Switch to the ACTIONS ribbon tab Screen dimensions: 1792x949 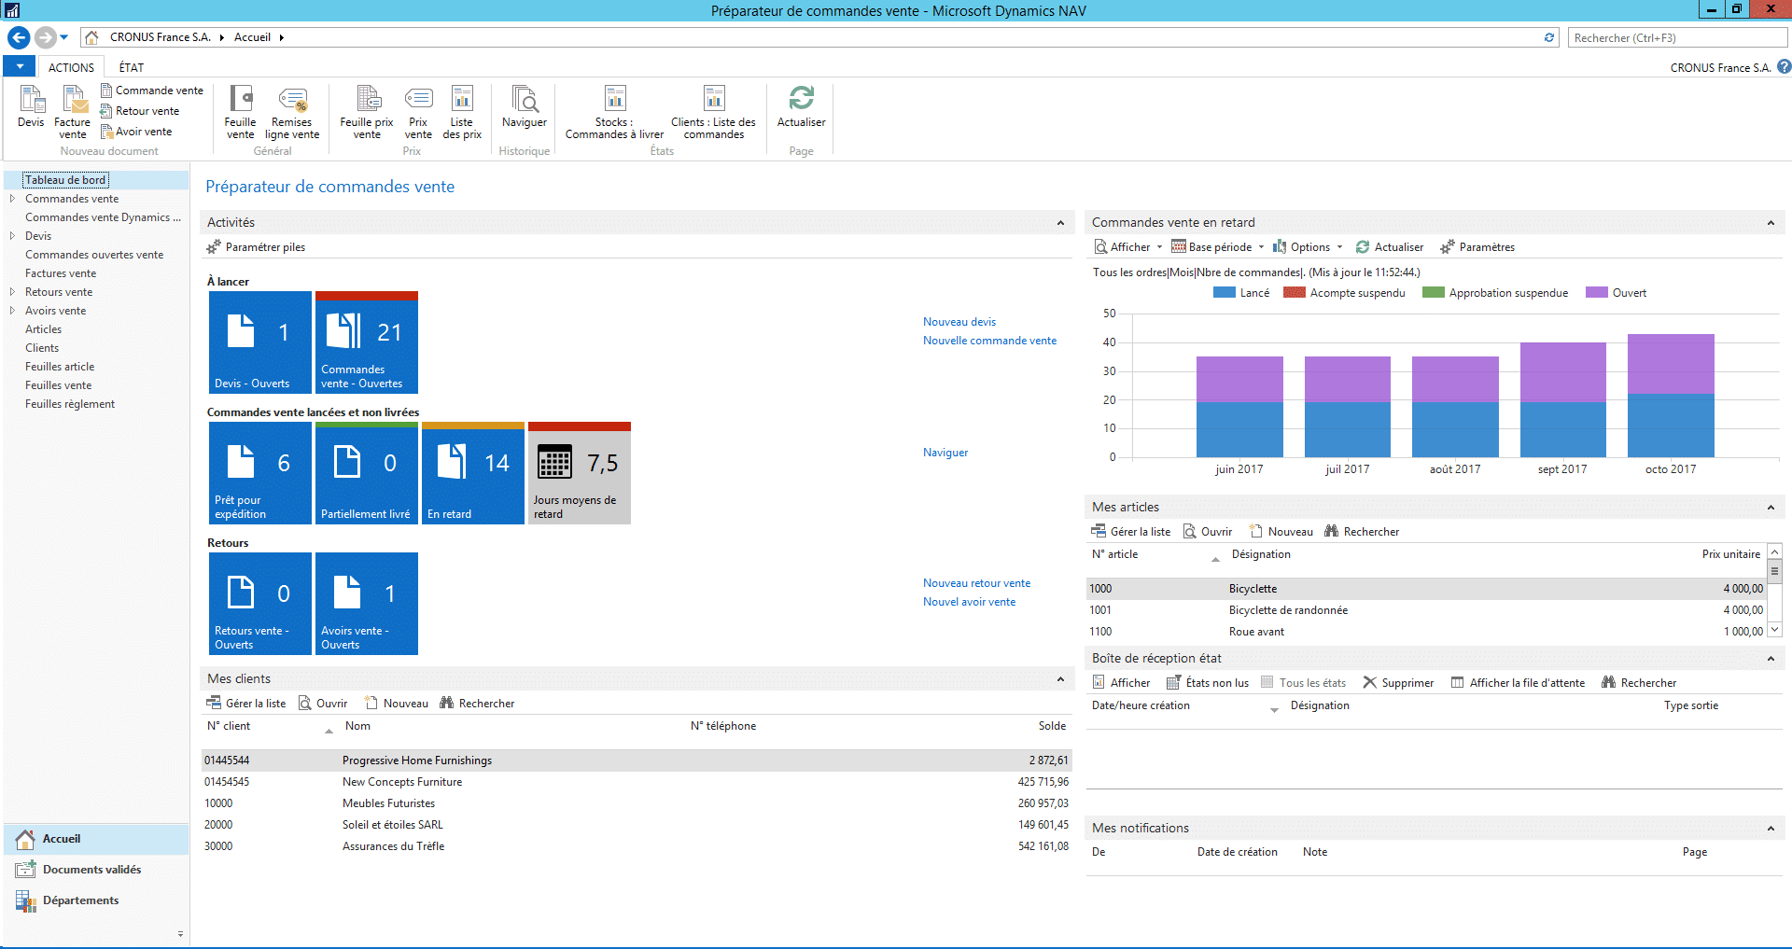pos(71,68)
